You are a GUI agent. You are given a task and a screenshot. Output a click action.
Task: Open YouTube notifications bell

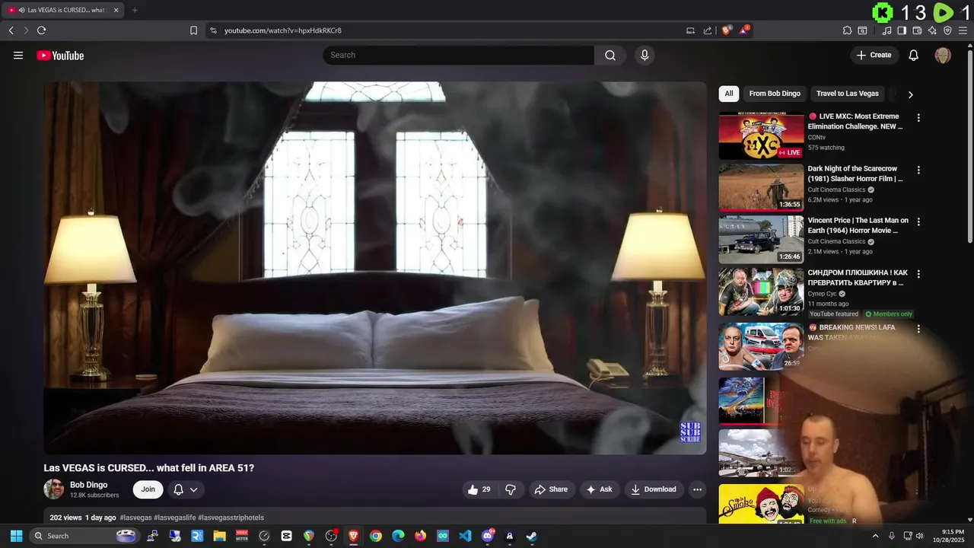point(914,55)
